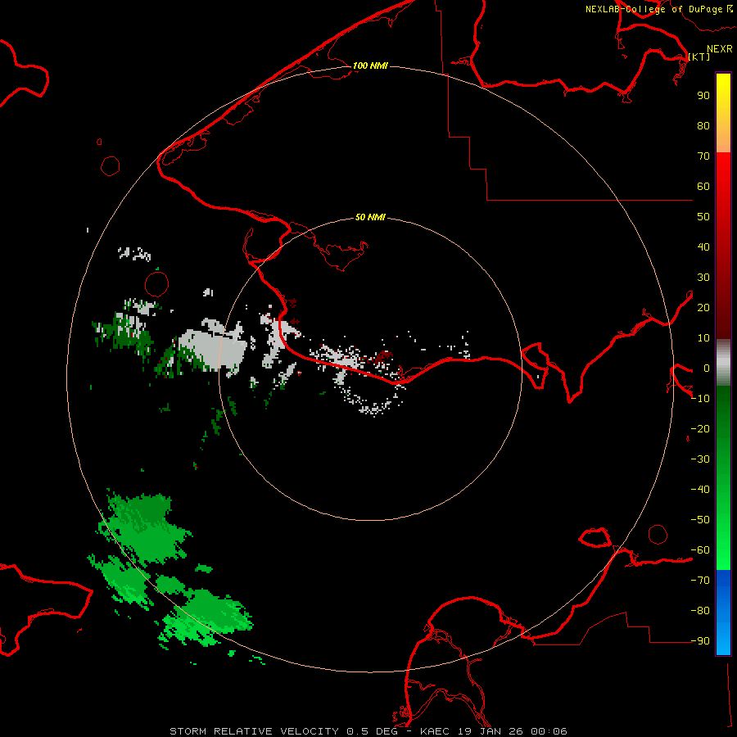Click the 00:06 timestamp in the caption
This screenshot has width=737, height=737.
tap(549, 731)
